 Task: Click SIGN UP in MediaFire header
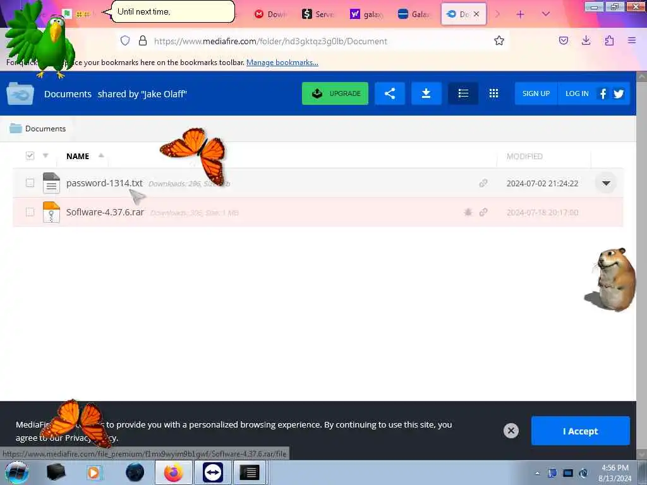(536, 93)
